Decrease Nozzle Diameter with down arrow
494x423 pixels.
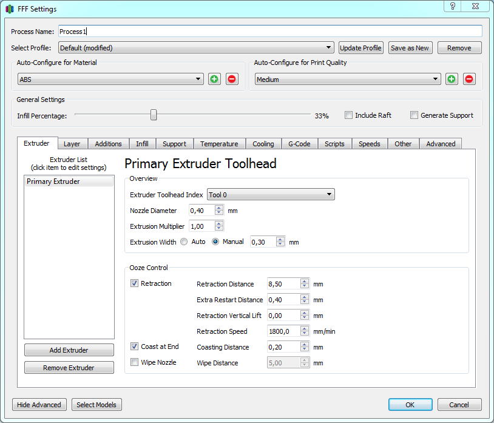pyautogui.click(x=219, y=213)
